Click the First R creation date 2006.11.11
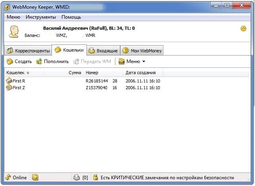Viewport: 255px width, 186px height. pos(143,81)
